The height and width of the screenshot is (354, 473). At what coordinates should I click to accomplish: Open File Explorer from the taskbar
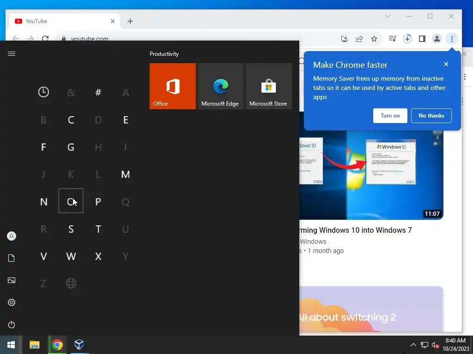pyautogui.click(x=34, y=345)
